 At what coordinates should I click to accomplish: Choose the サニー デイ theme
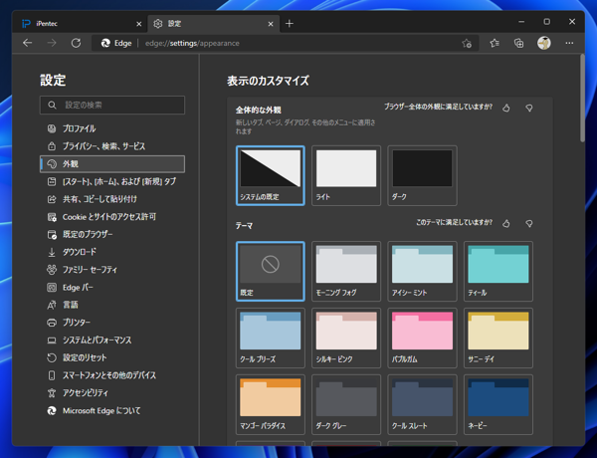tap(498, 338)
